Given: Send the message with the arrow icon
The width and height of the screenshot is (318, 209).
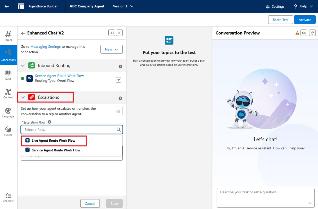Looking at the screenshot, I should 310,203.
